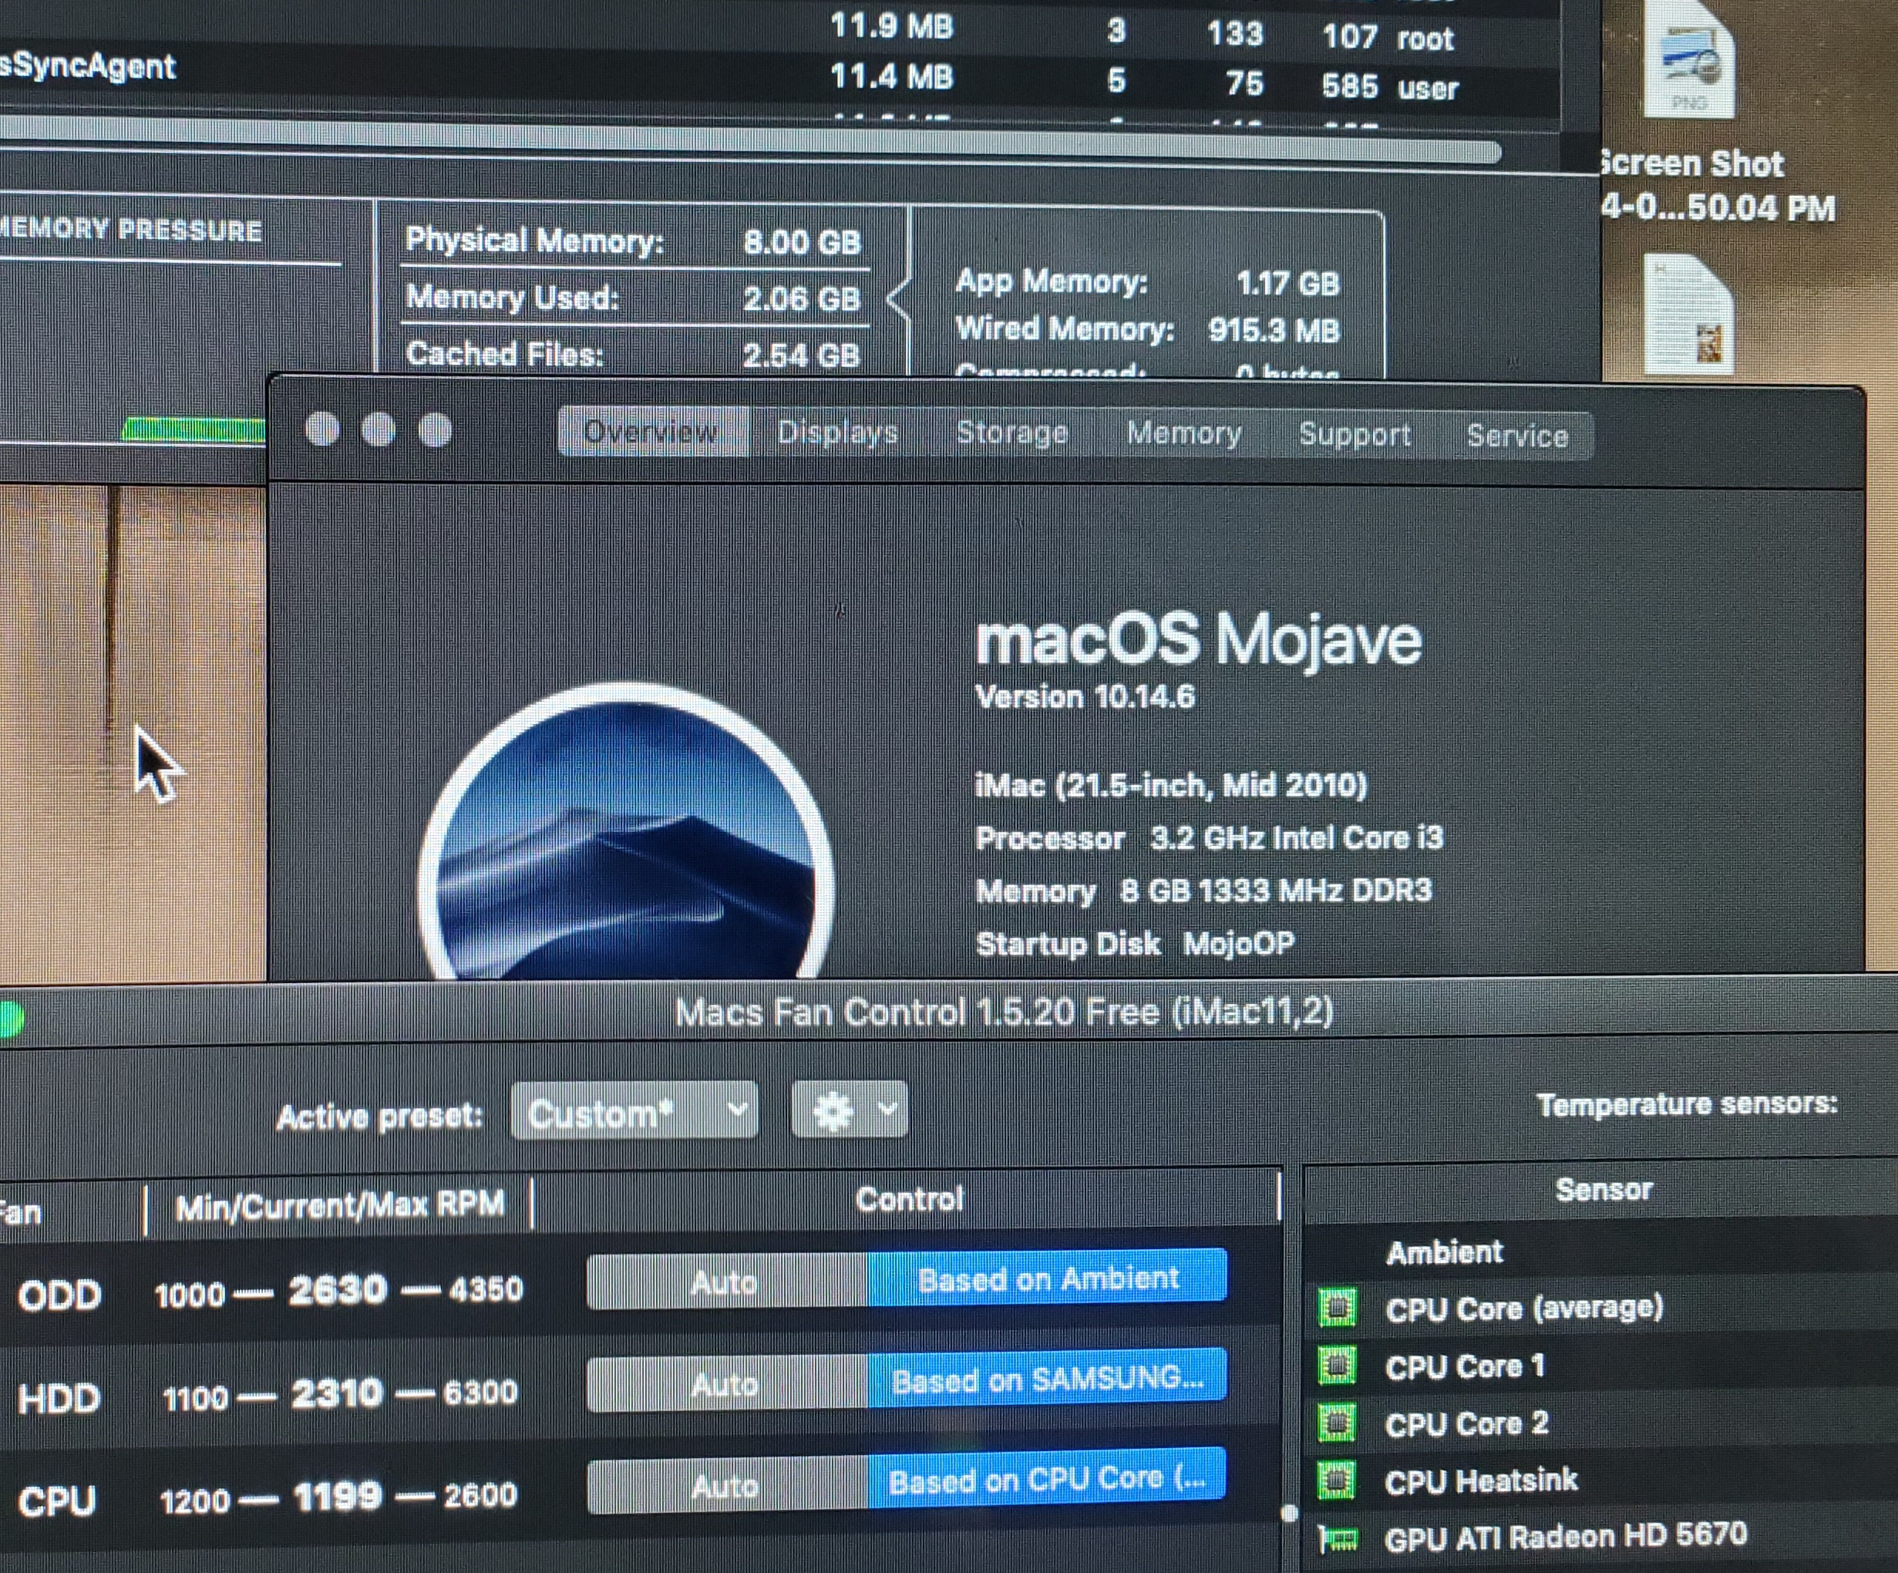
Task: Open the Memory tab in About This Mac
Action: tap(1184, 435)
